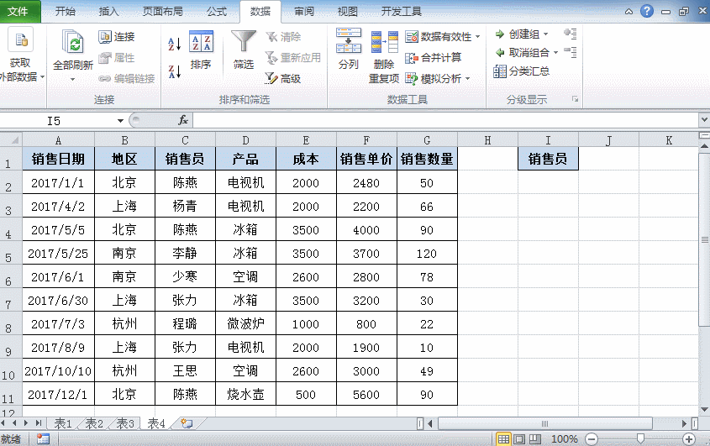Click the Help question mark icon
This screenshot has width=710, height=446.
[x=647, y=11]
